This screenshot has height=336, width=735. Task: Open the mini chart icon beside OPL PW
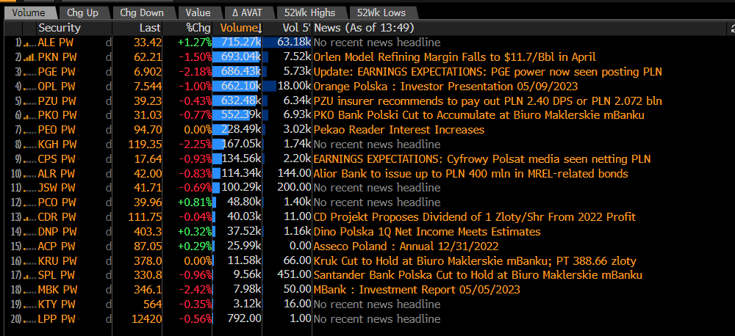pos(29,87)
